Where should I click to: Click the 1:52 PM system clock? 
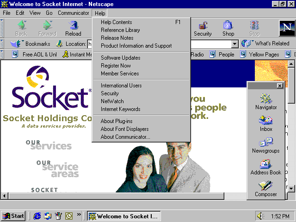point(280,216)
